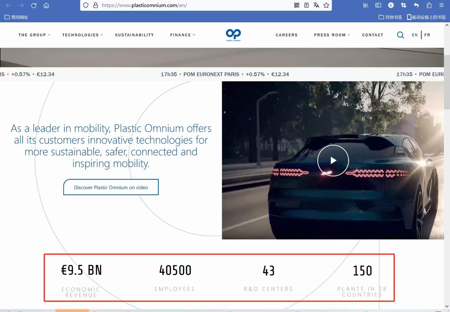The width and height of the screenshot is (450, 312).
Task: Click Discover Plastic Omnium on video button
Action: coord(111,187)
